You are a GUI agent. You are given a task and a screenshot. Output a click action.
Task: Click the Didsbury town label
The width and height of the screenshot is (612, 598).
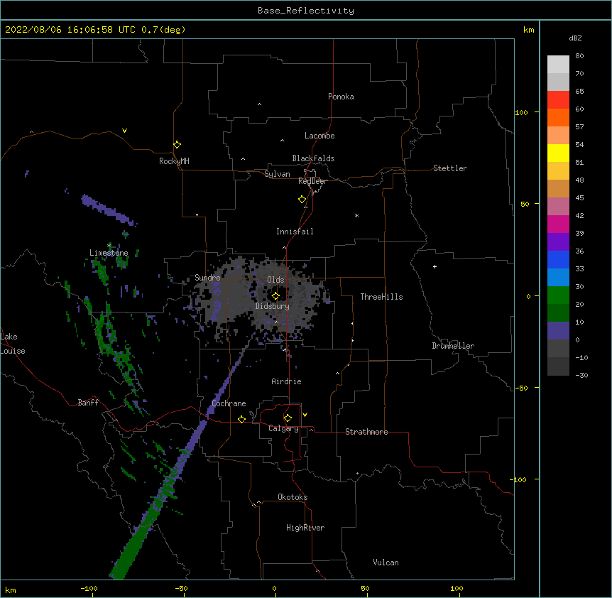click(x=272, y=306)
